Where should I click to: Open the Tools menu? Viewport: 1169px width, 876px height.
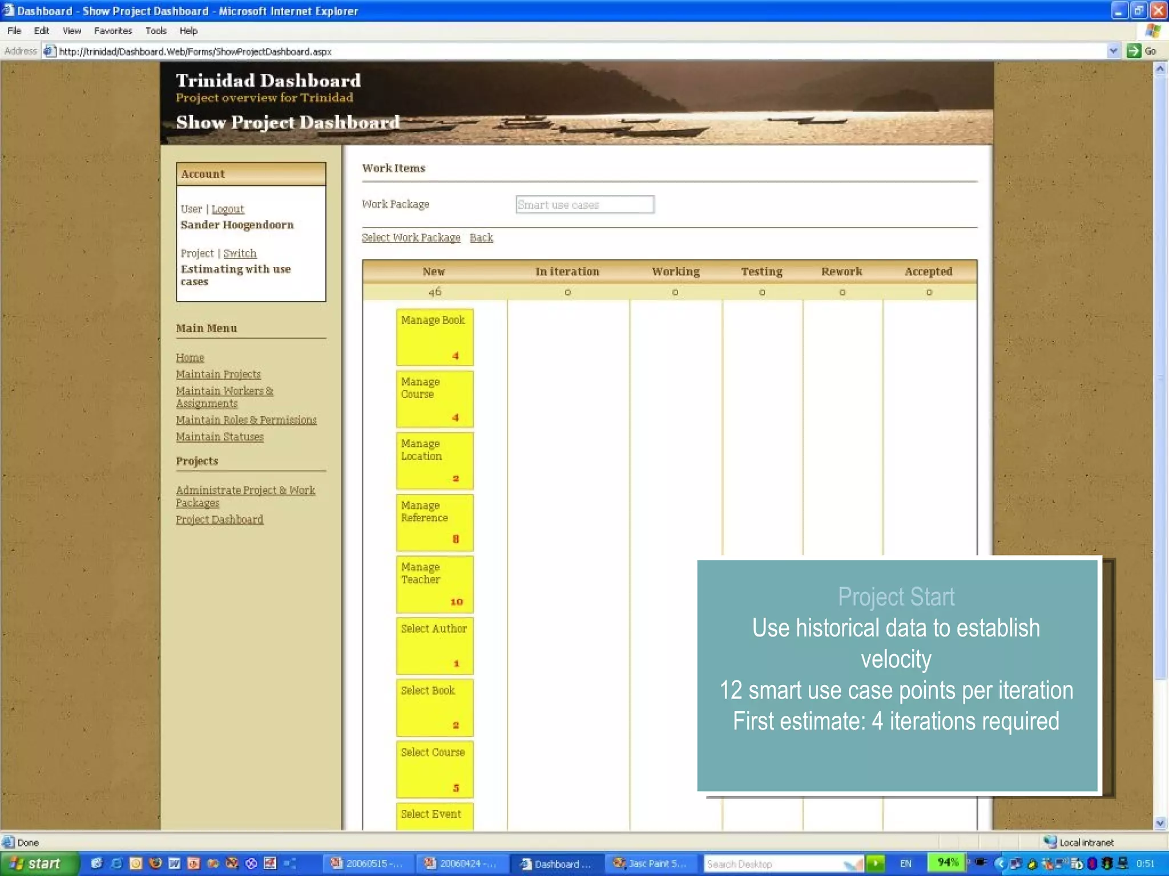pos(155,31)
